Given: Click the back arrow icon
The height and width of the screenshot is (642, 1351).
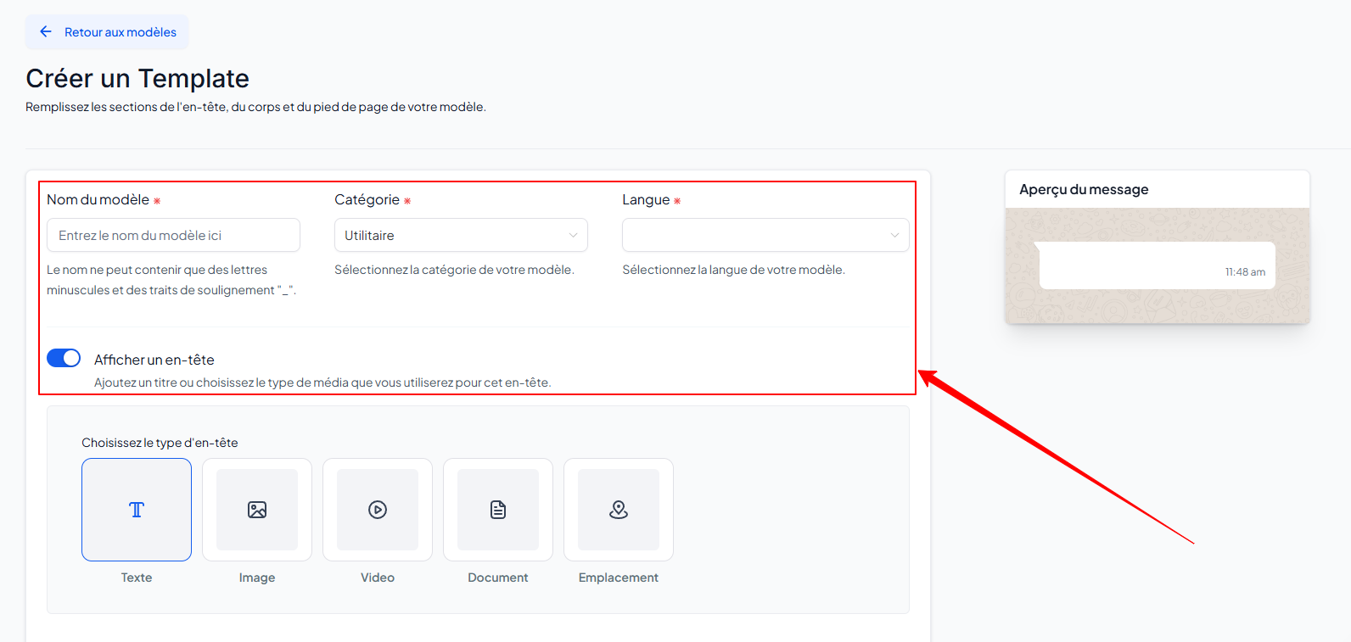Looking at the screenshot, I should point(46,31).
